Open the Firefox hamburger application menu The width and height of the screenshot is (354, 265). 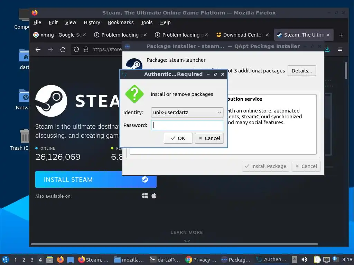340,49
